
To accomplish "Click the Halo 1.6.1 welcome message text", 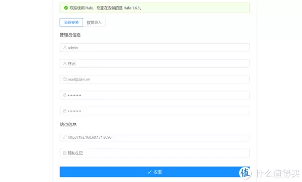I will pos(106,8).
